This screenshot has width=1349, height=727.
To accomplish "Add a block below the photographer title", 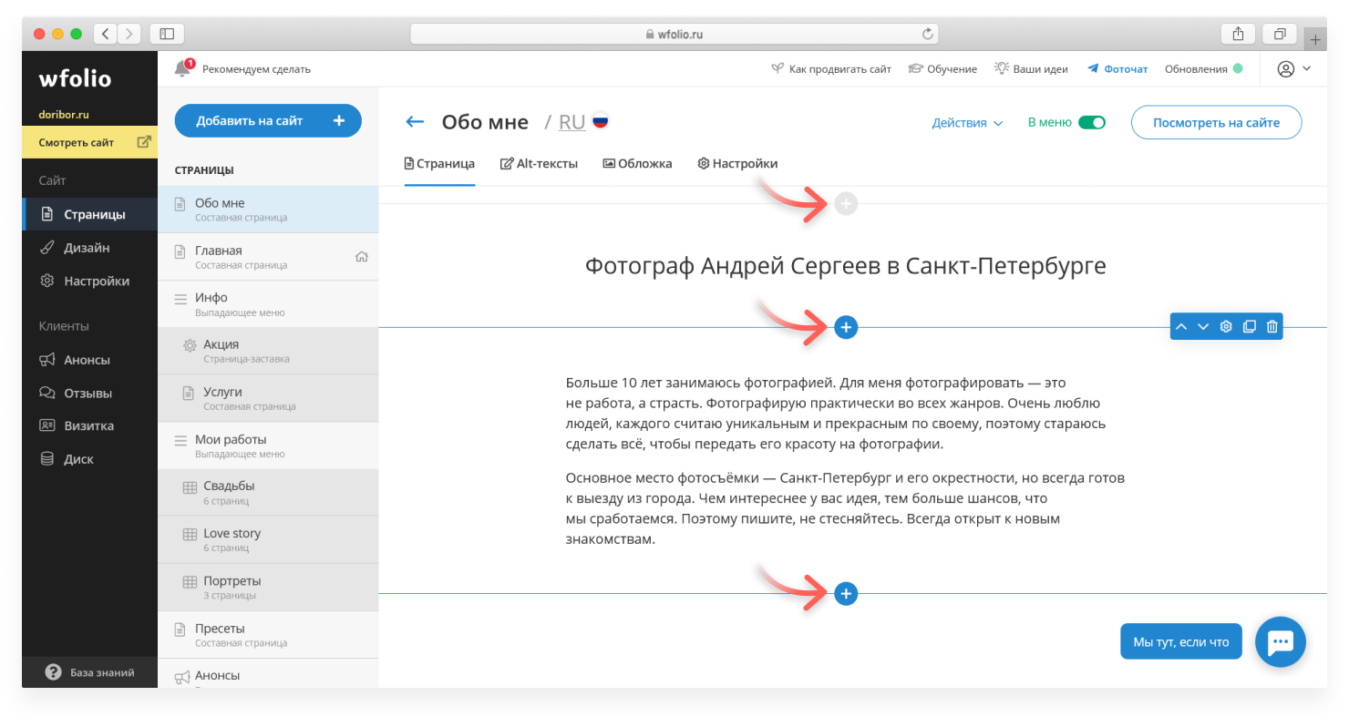I will pos(846,327).
